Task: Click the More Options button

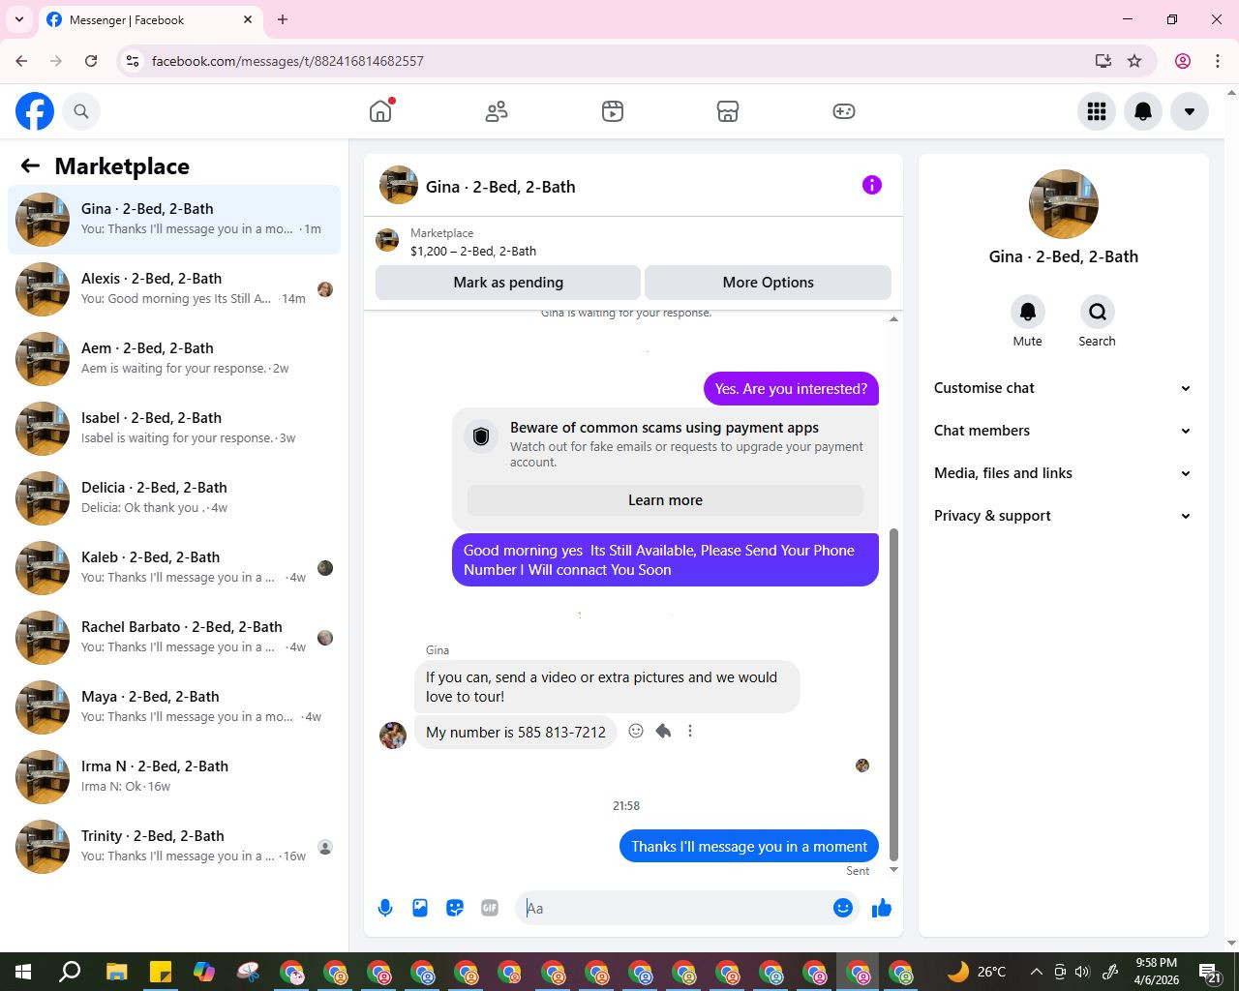Action: point(768,283)
